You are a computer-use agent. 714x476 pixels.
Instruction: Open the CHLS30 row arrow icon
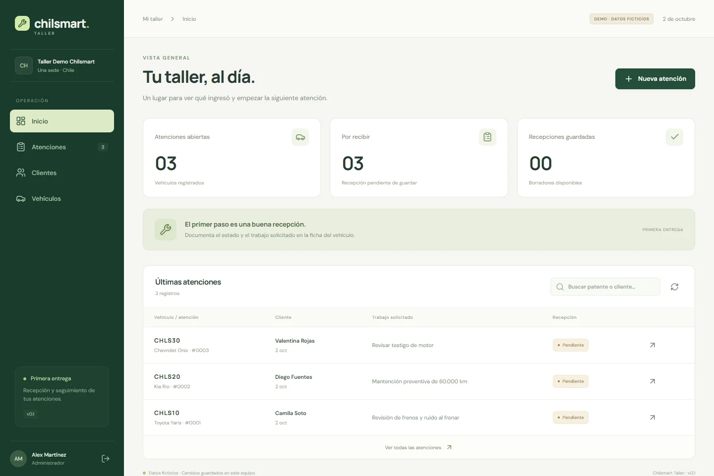(653, 345)
